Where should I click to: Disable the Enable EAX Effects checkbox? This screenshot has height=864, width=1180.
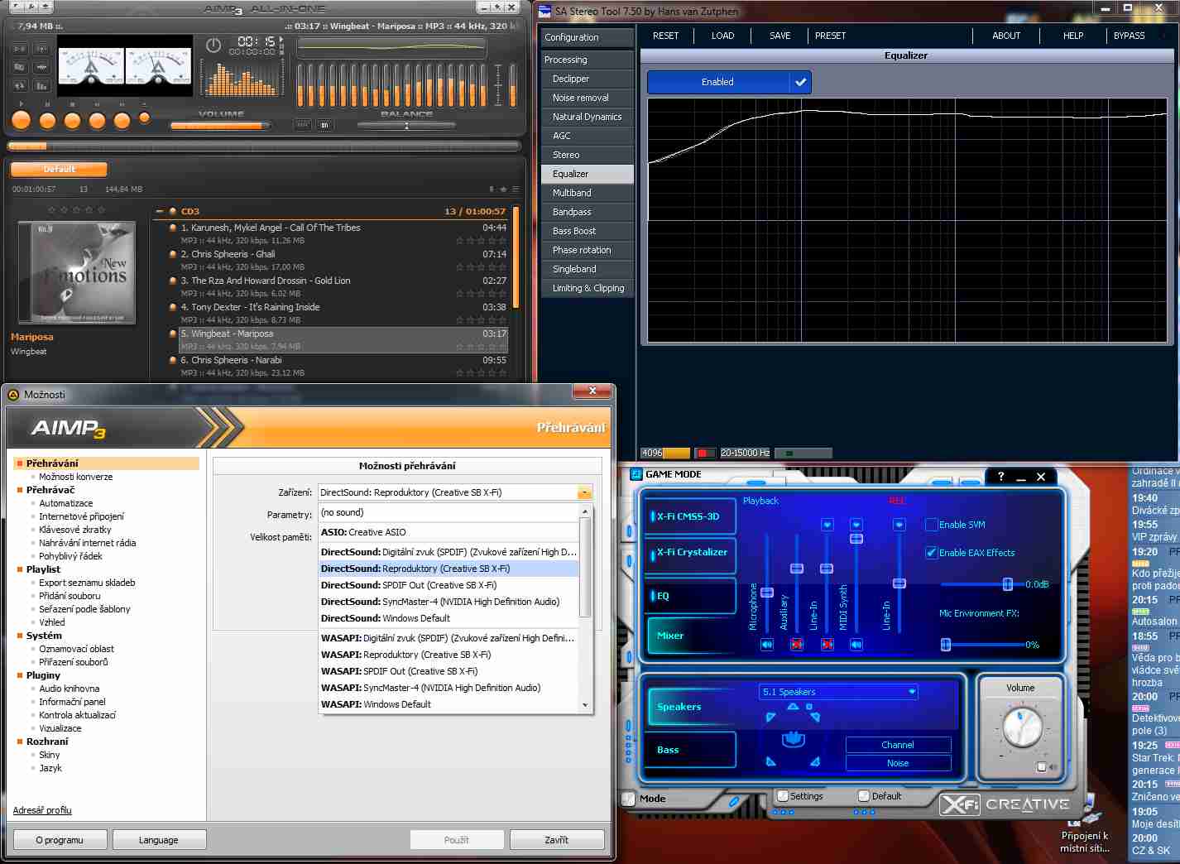(x=932, y=553)
